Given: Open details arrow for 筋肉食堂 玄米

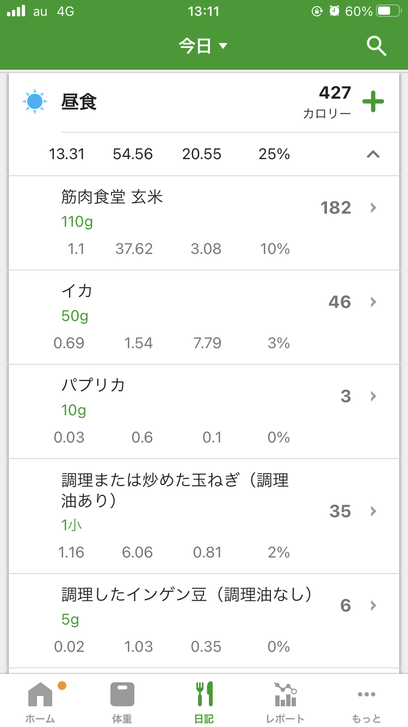Looking at the screenshot, I should (x=373, y=208).
